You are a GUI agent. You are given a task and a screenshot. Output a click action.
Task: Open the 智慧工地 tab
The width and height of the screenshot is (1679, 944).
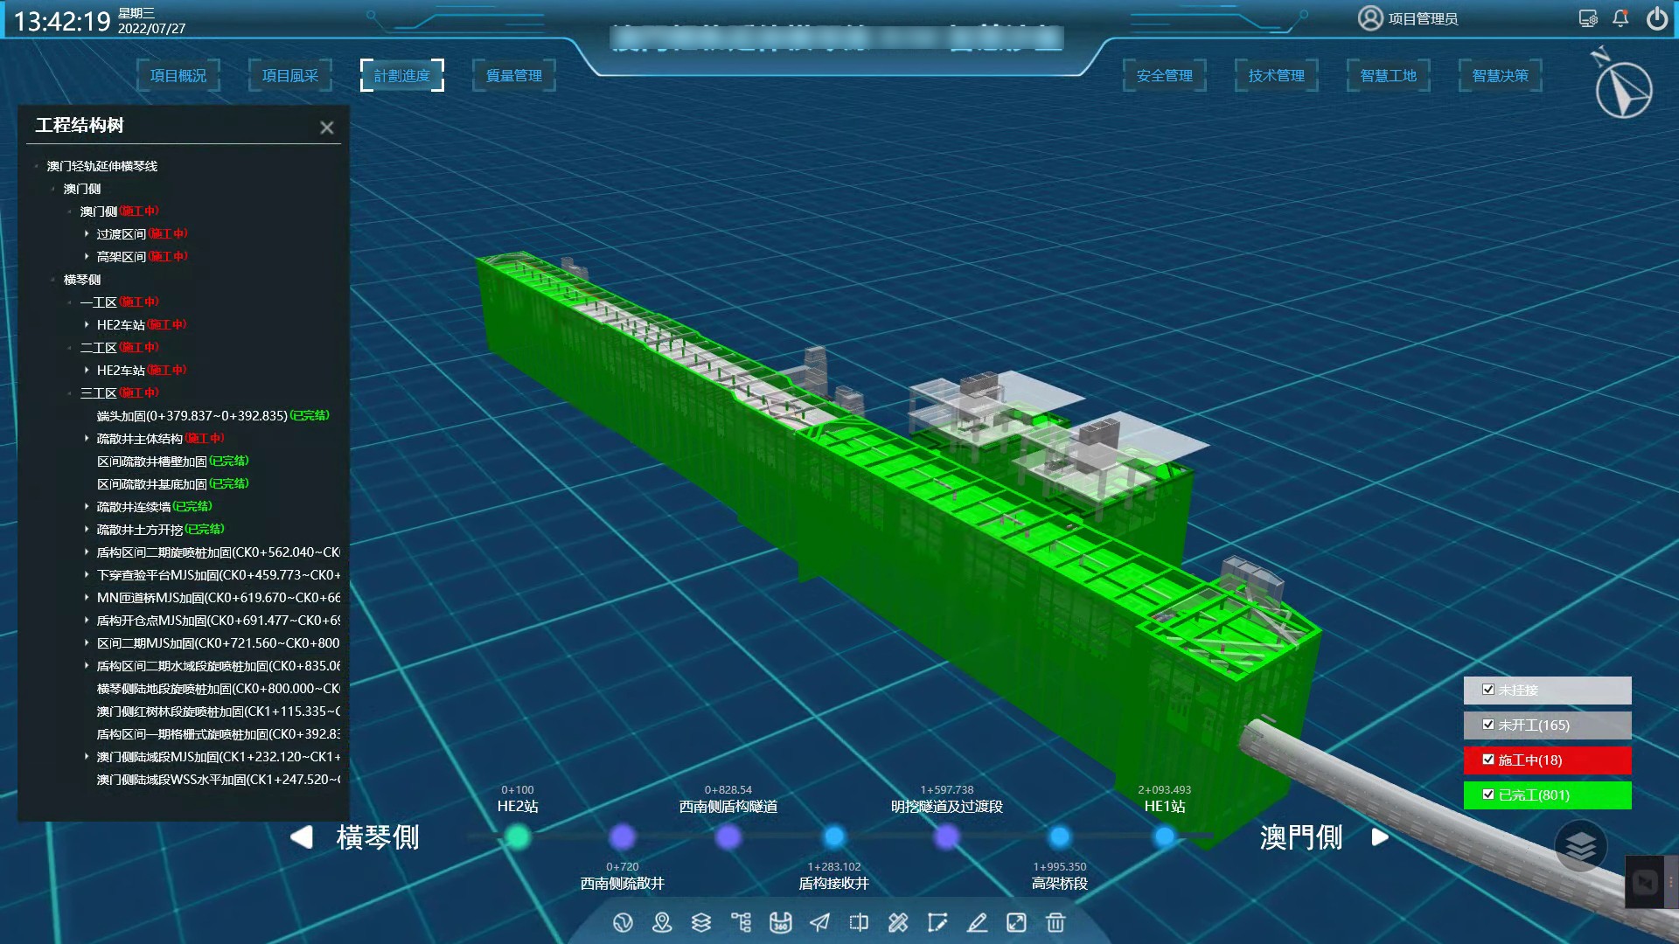pos(1388,76)
